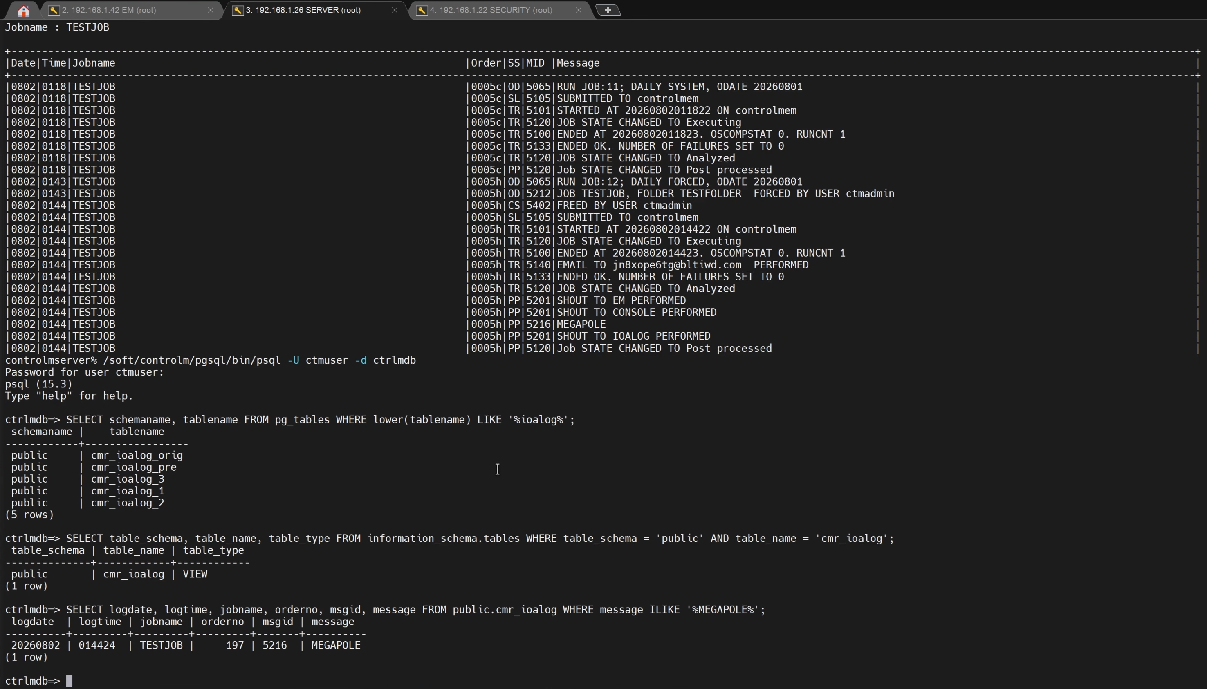Click 'Password for user ctmuser:' line
Screen dimensions: 1207x689
[x=85, y=372]
